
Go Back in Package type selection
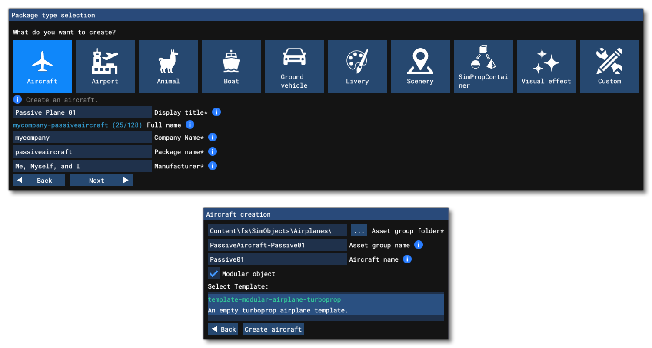click(x=39, y=181)
